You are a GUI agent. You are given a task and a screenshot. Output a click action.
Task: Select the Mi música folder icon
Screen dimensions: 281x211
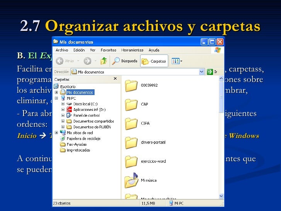131,180
